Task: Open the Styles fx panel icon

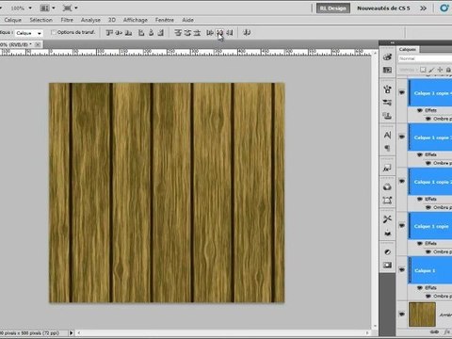Action: pyautogui.click(x=387, y=169)
